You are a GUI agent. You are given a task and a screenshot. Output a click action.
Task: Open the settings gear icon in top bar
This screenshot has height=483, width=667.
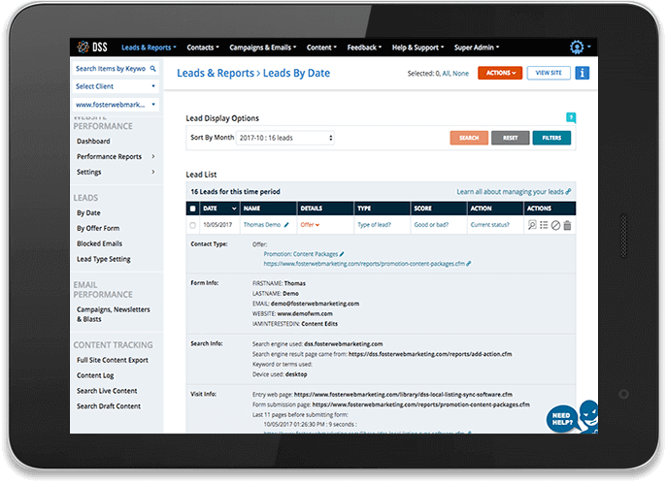(x=578, y=47)
